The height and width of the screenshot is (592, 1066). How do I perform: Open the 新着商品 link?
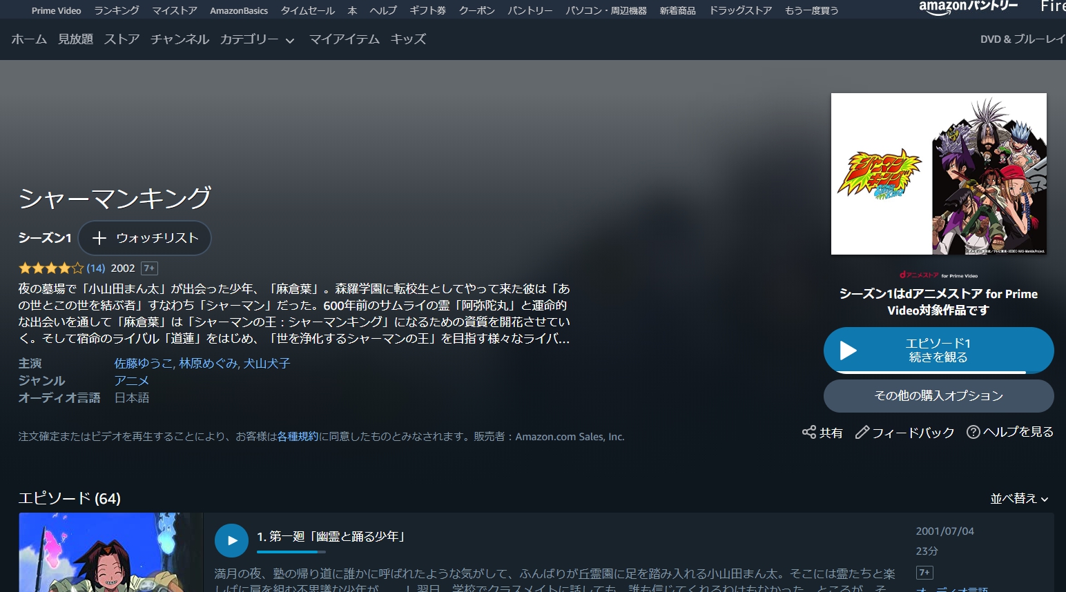point(677,10)
